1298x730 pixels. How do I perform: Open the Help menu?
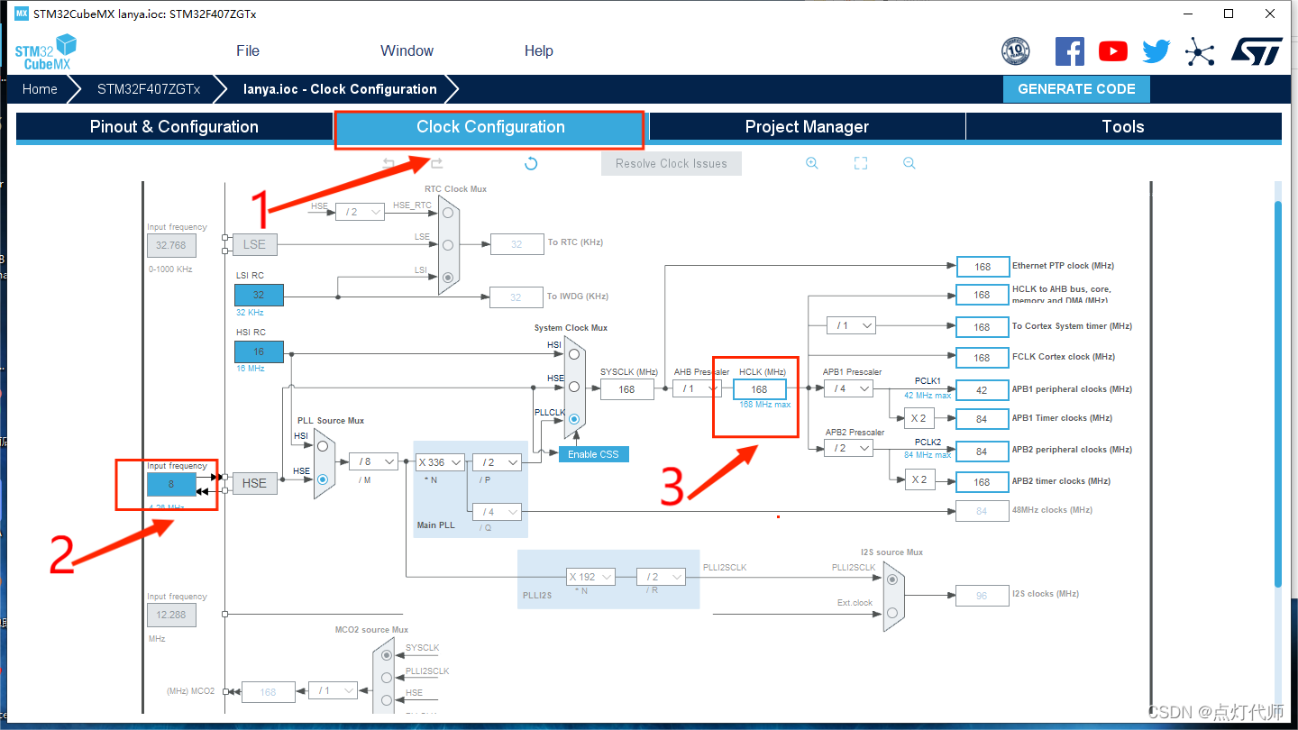pyautogui.click(x=538, y=50)
